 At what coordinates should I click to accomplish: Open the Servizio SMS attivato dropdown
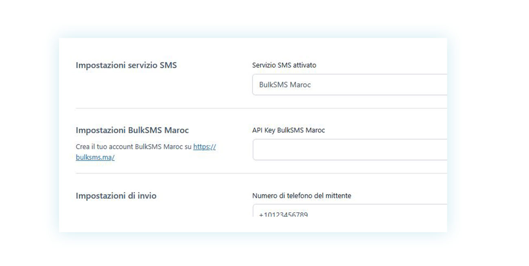350,85
